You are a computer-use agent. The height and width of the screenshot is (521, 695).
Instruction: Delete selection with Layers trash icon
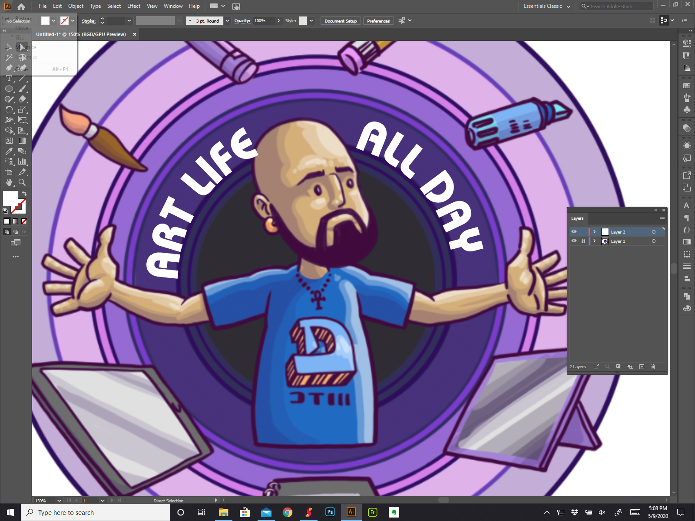pyautogui.click(x=652, y=366)
